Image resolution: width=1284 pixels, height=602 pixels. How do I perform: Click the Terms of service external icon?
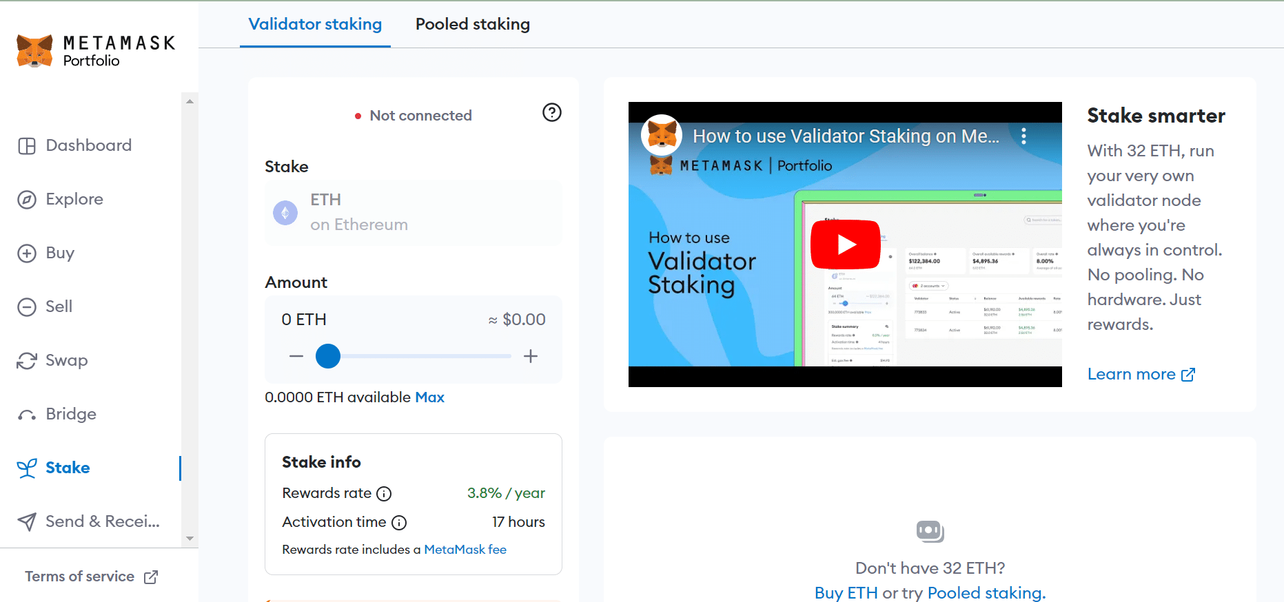(151, 577)
